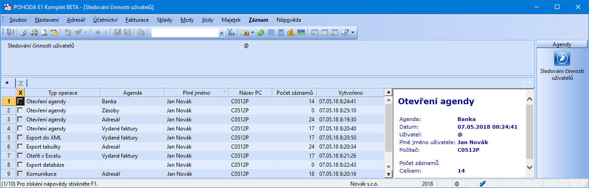Open Sledování činnosti uživatelů agenda icon
589x188 pixels.
point(562,58)
